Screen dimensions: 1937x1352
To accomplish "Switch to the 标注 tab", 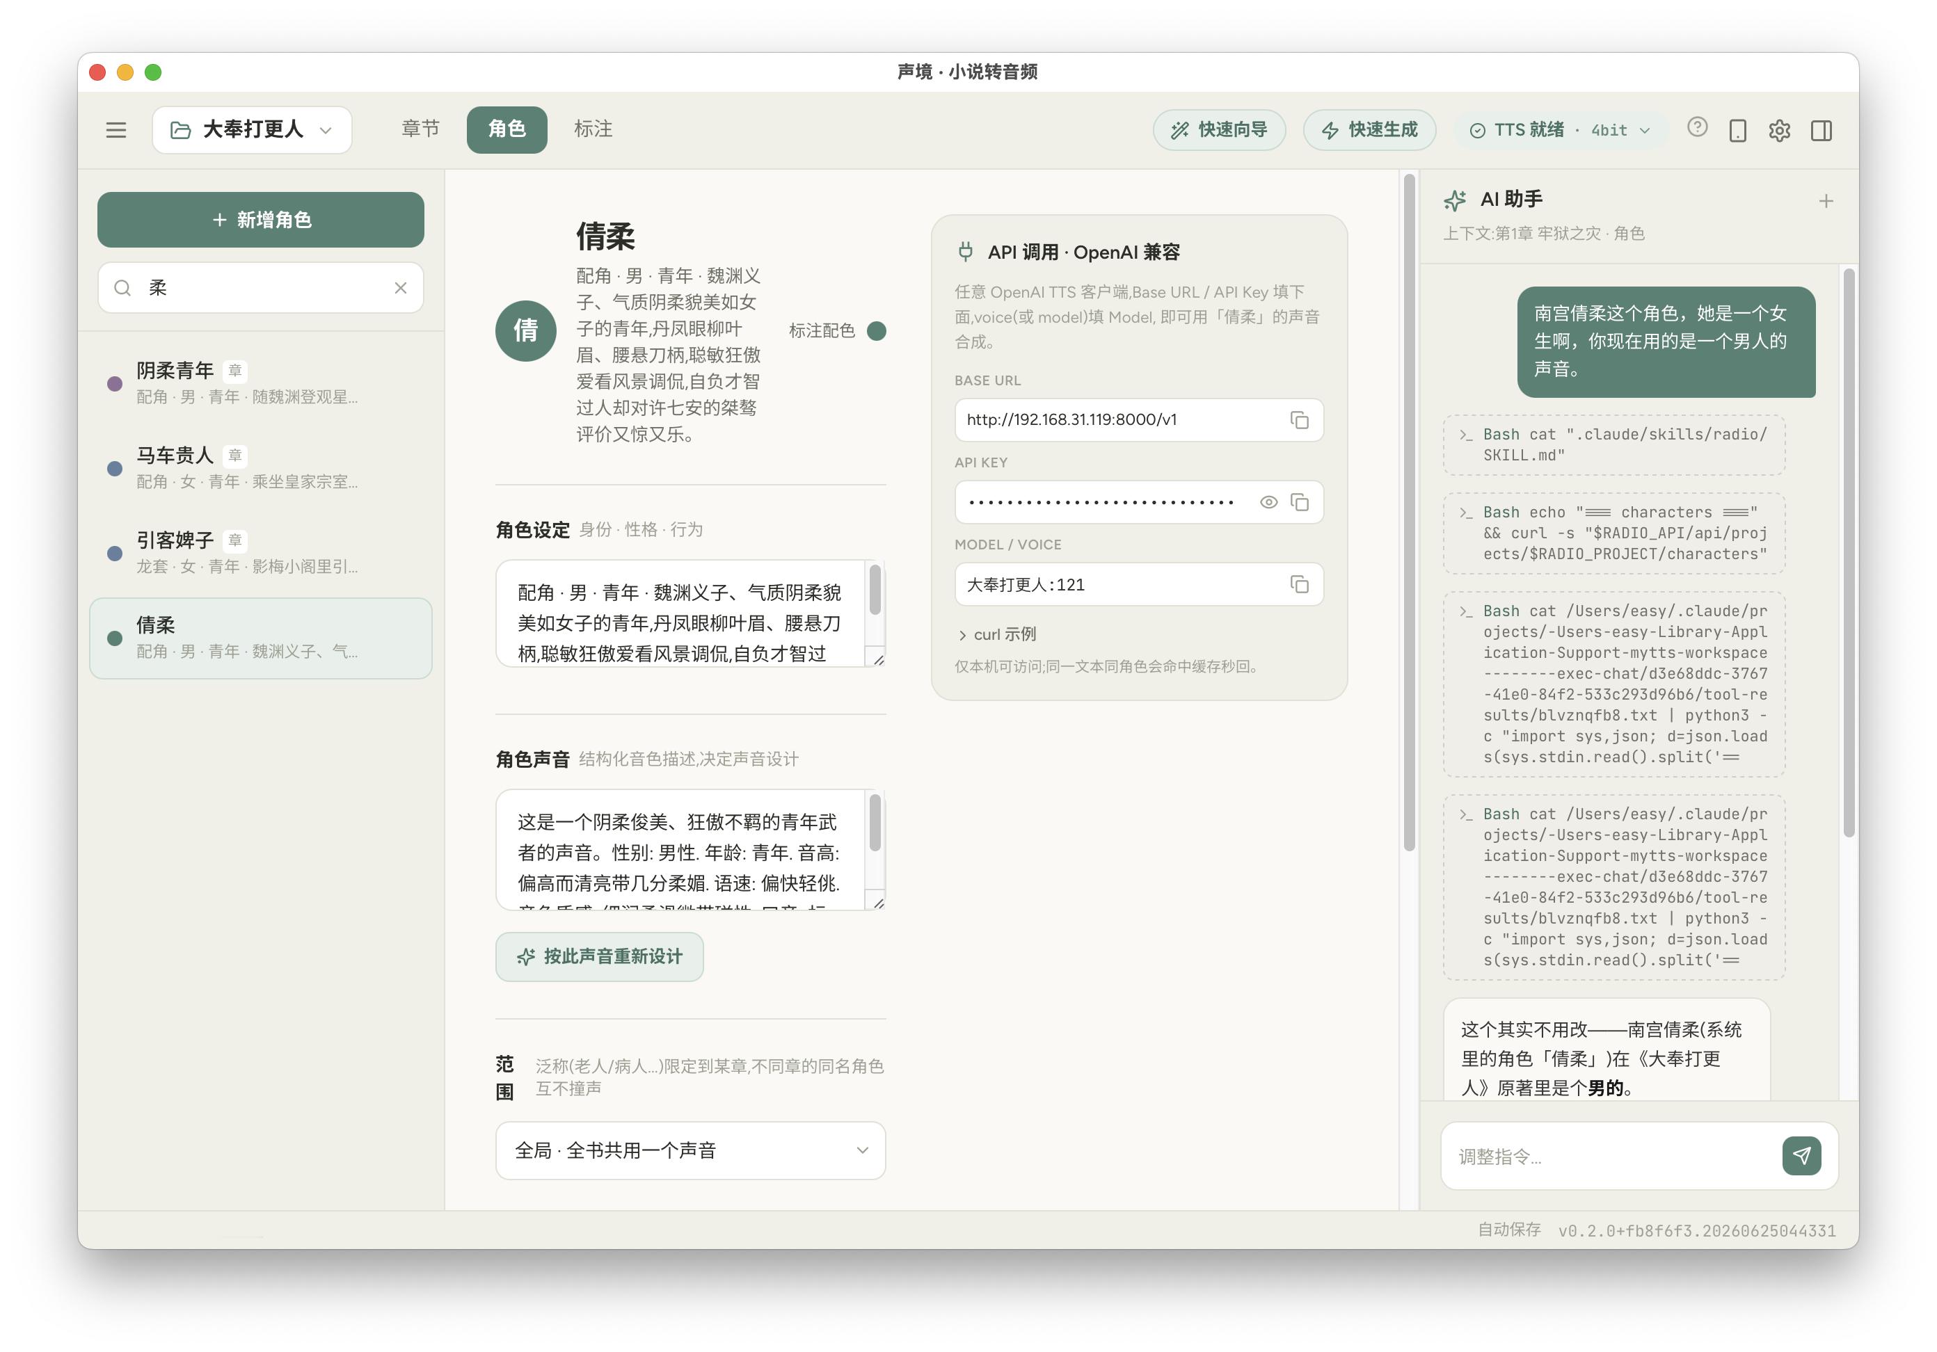I will pyautogui.click(x=593, y=129).
